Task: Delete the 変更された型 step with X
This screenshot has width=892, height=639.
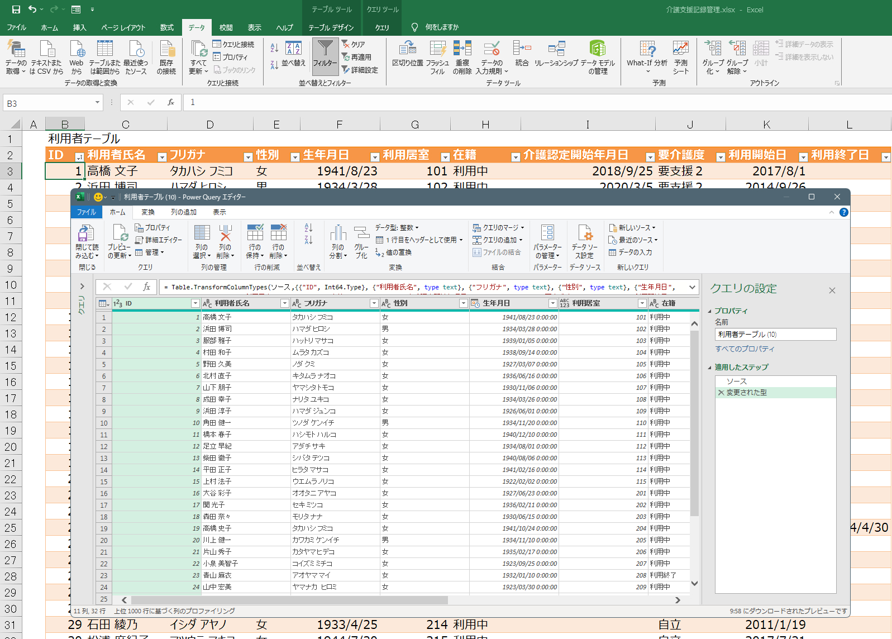Action: click(x=721, y=393)
